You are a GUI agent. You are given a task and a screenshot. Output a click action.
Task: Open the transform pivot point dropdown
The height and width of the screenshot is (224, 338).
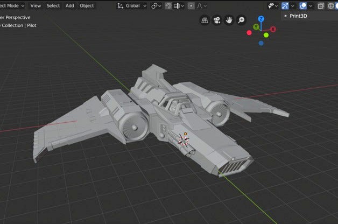[x=156, y=6]
